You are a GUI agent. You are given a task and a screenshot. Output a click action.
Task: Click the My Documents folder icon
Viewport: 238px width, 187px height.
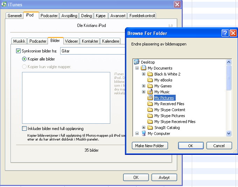(143, 68)
